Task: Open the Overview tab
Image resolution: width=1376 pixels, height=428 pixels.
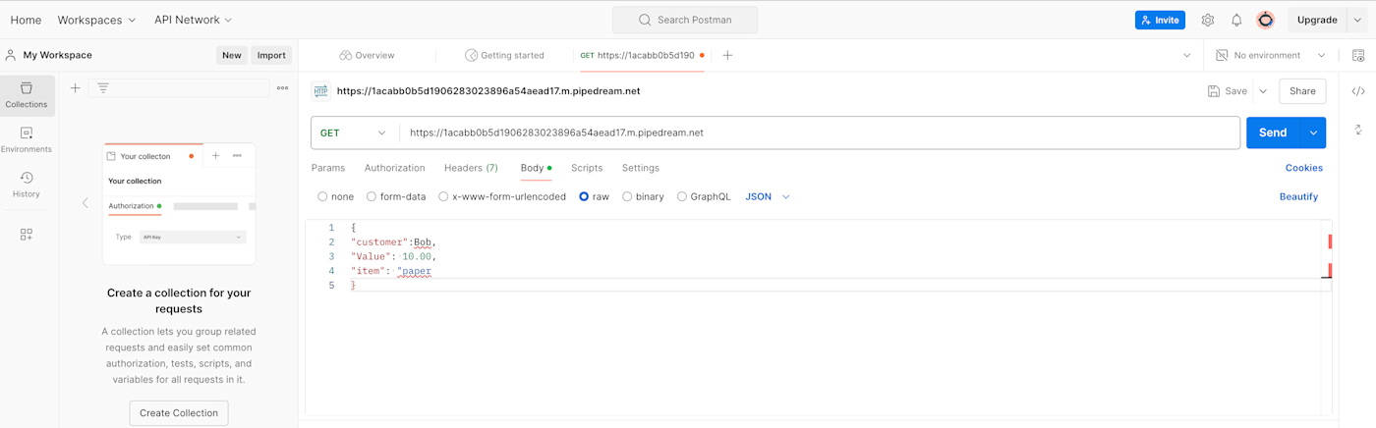Action: click(x=367, y=56)
